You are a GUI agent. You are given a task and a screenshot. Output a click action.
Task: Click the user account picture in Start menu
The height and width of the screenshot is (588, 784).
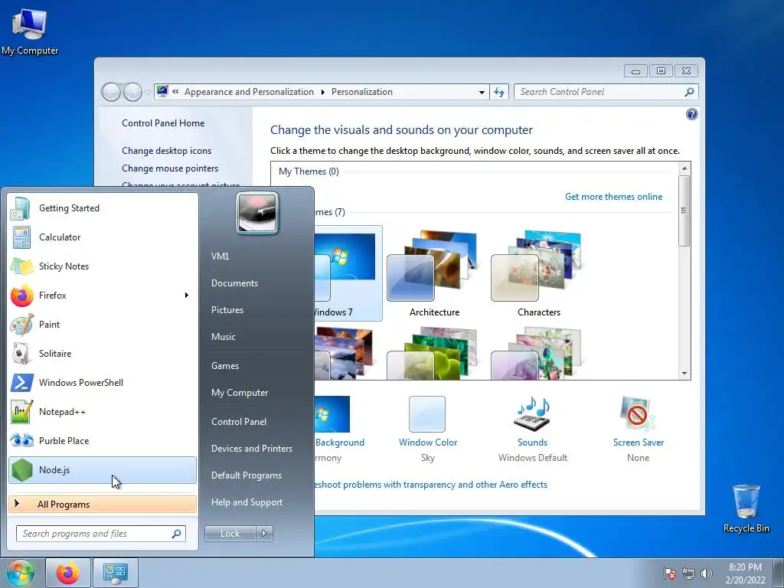pos(257,213)
